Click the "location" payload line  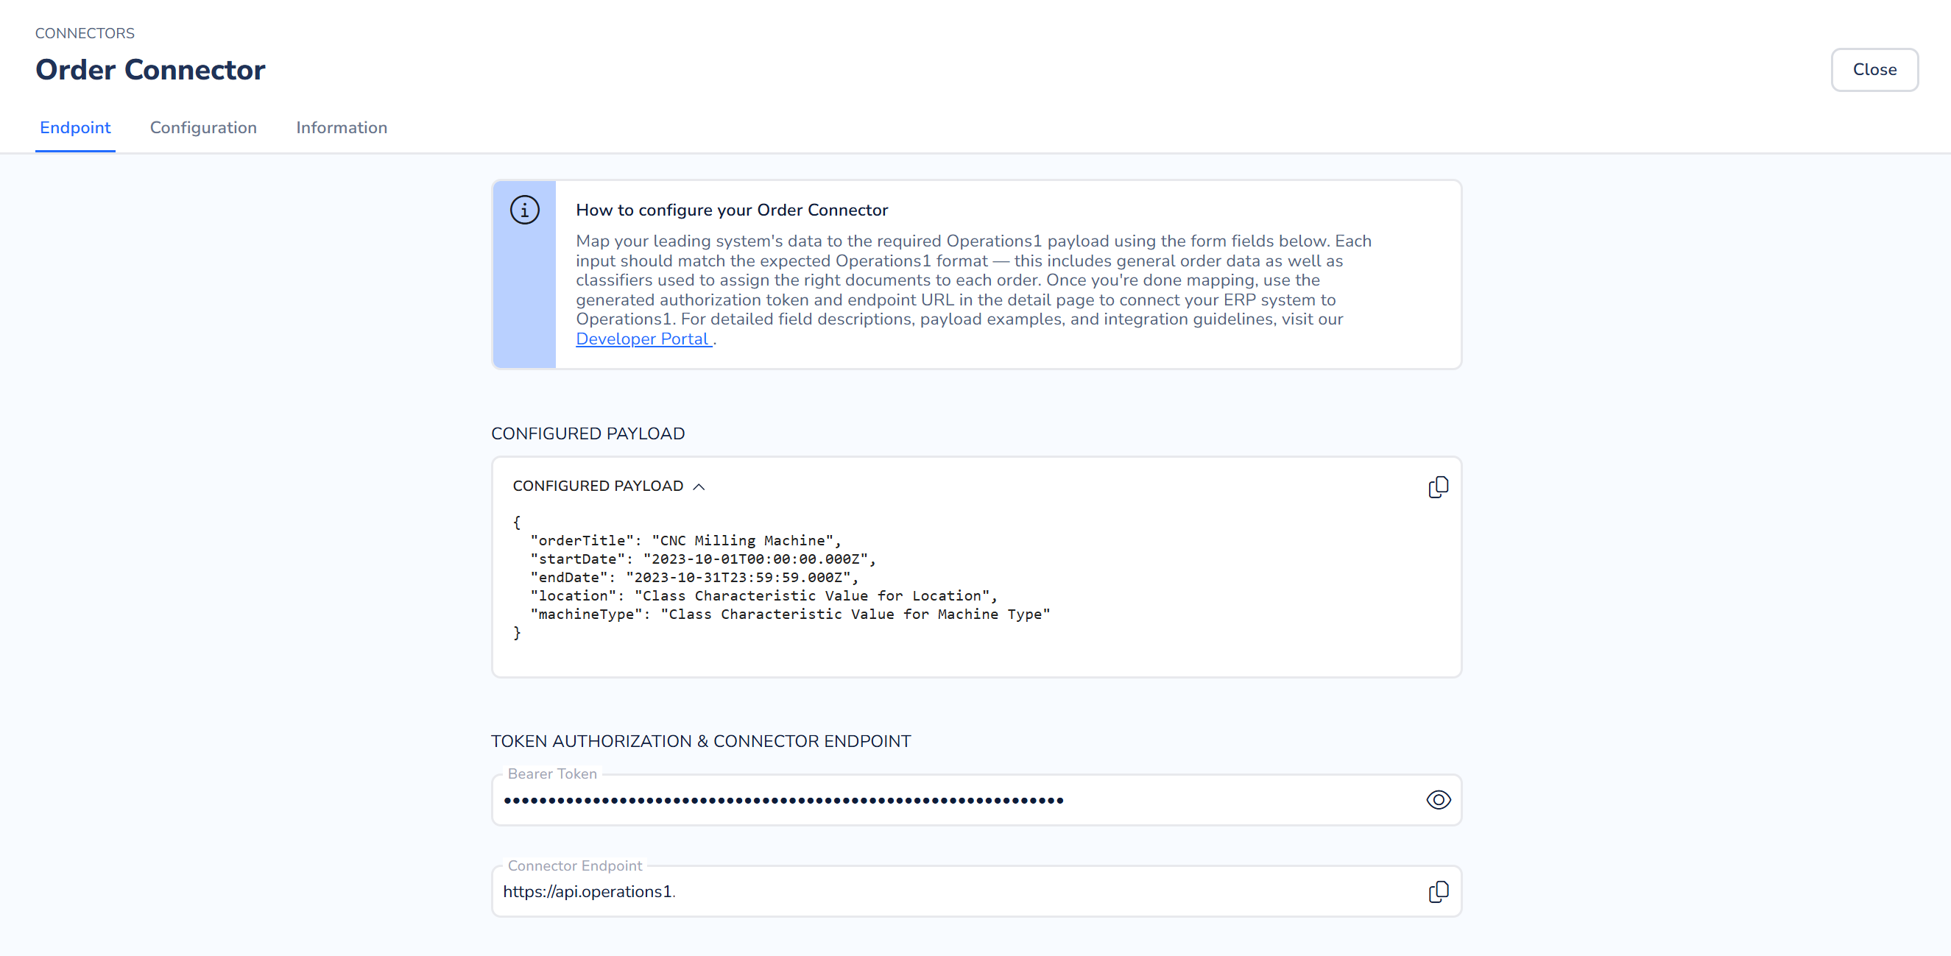coord(763,595)
